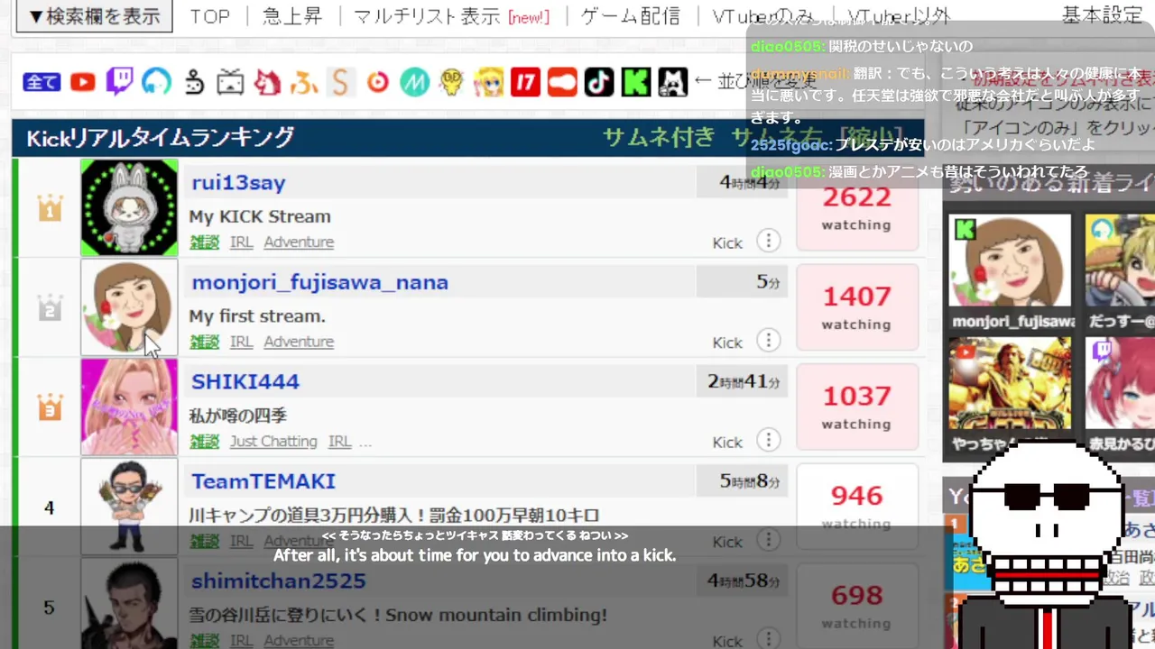Filter by the Niconico TV icon
1155x649 pixels.
[230, 83]
